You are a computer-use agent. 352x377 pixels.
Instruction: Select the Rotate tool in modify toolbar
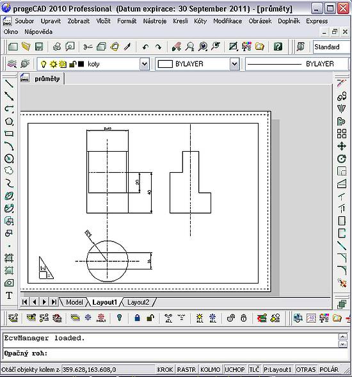point(342,159)
